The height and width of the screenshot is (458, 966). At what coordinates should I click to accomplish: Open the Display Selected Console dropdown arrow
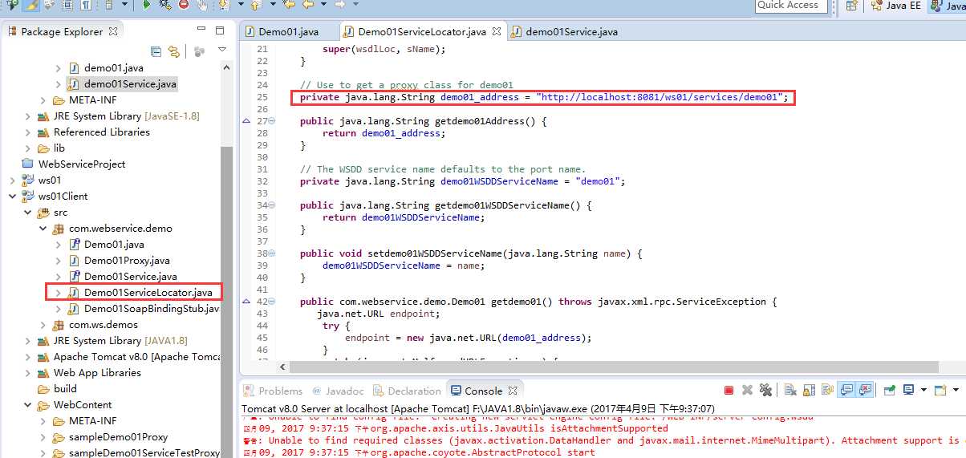click(923, 391)
